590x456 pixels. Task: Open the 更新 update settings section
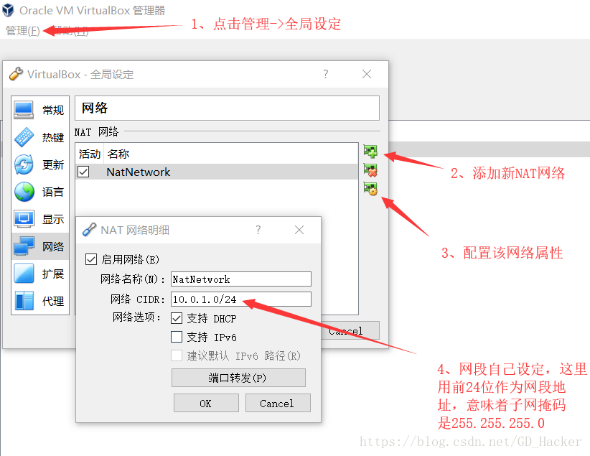[40, 164]
